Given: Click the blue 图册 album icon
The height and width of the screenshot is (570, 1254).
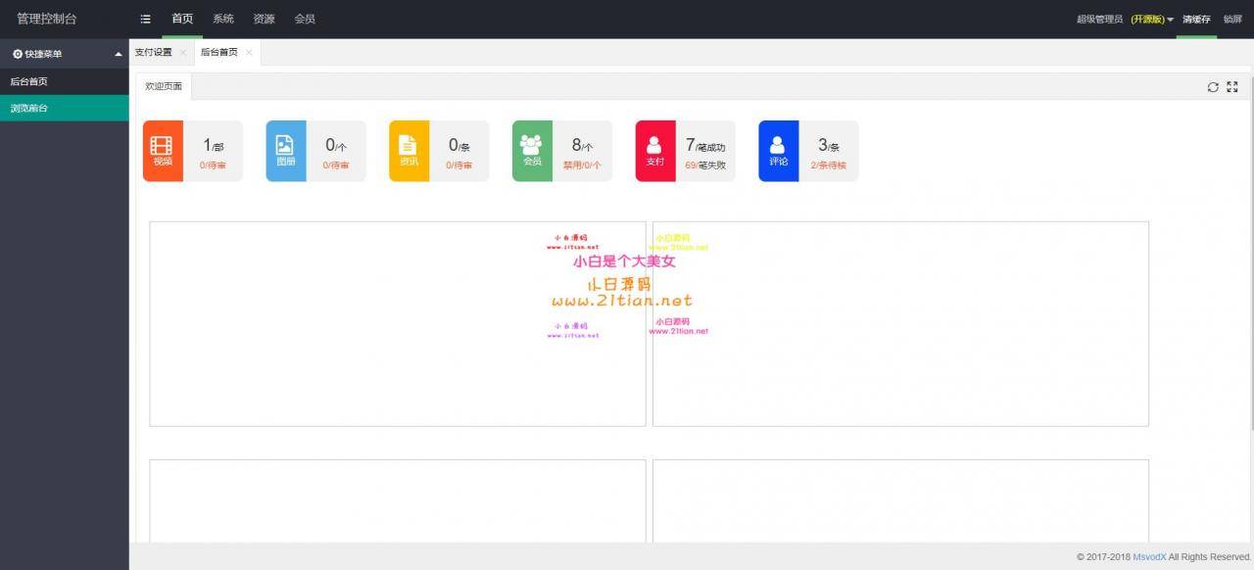Looking at the screenshot, I should (286, 151).
